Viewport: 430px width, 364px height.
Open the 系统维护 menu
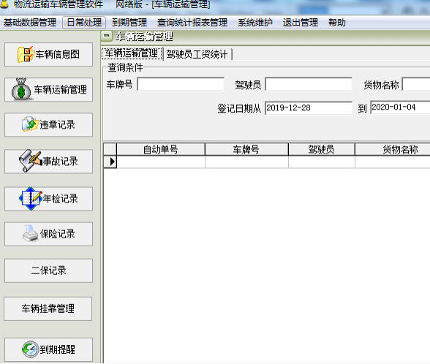coord(255,23)
